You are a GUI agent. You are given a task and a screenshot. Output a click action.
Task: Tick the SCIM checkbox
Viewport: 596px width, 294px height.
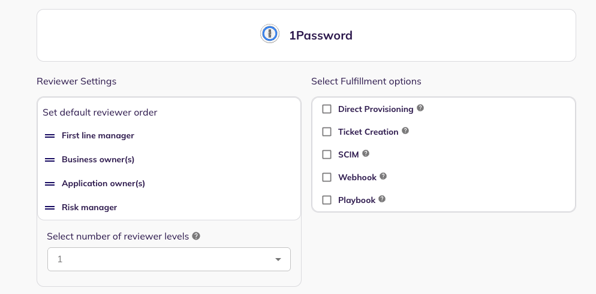[327, 154]
